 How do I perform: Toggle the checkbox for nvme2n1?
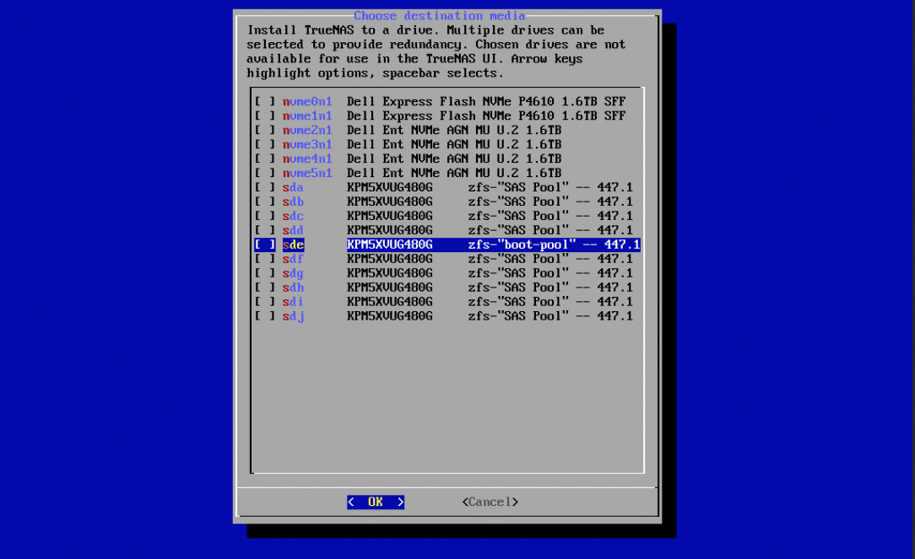point(264,130)
